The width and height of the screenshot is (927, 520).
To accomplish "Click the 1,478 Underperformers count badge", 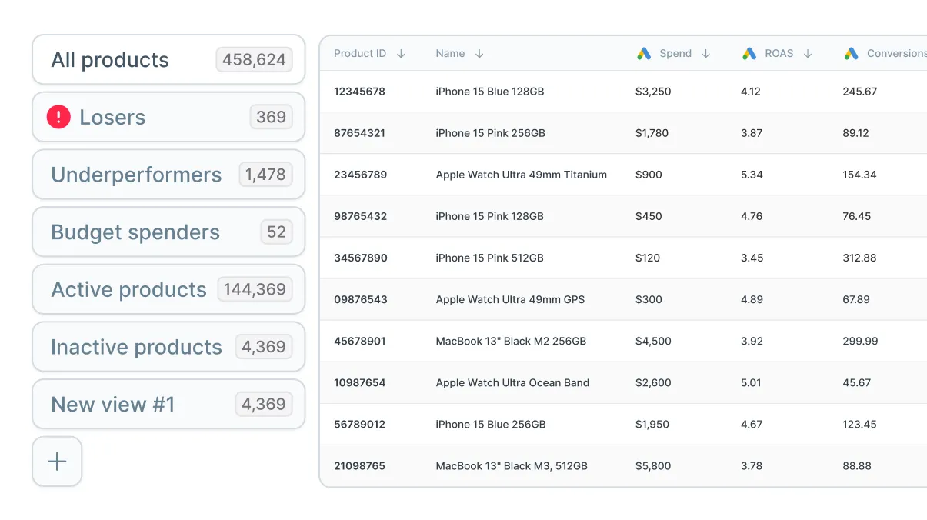I will (x=265, y=175).
